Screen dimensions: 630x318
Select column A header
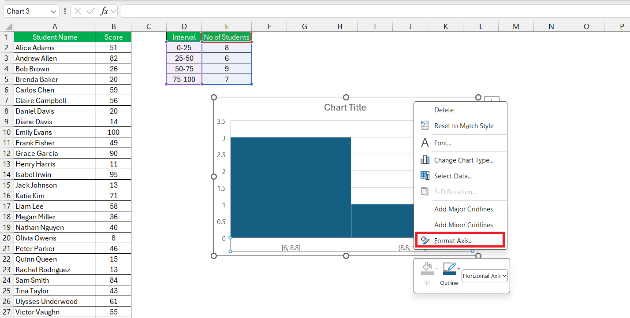55,26
